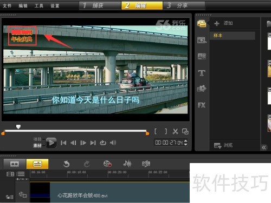The width and height of the screenshot is (271, 203).
Task: Open the 文件 menu
Action: pos(7,6)
